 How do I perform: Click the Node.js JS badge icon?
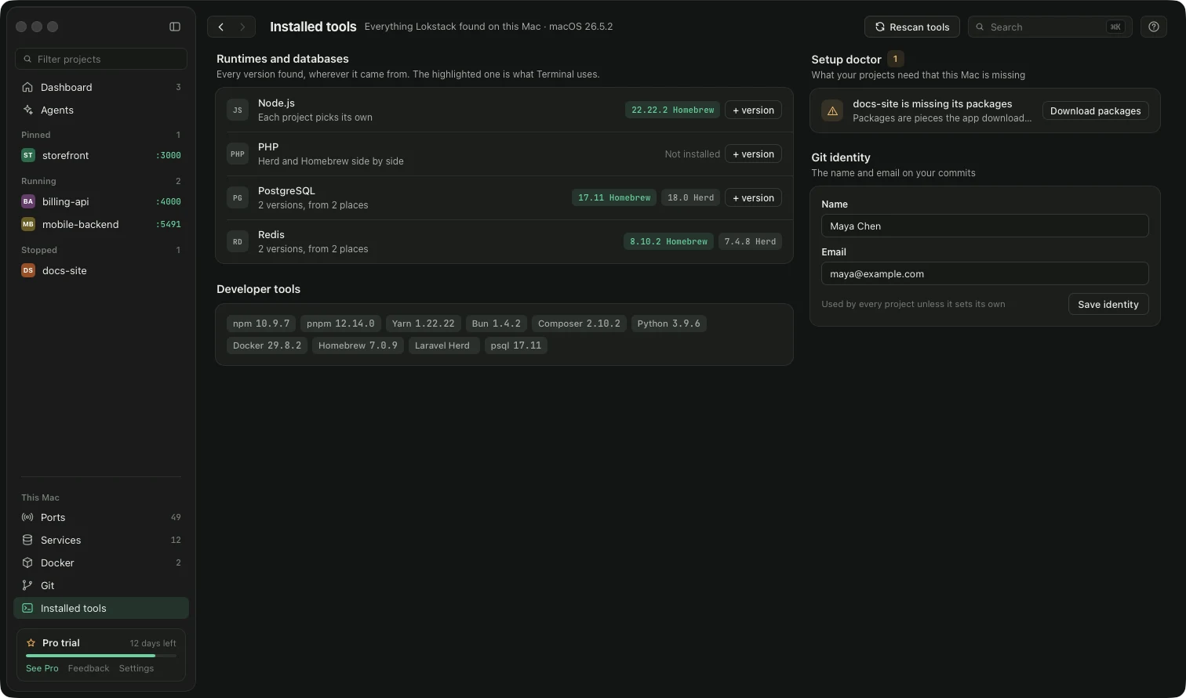click(238, 110)
